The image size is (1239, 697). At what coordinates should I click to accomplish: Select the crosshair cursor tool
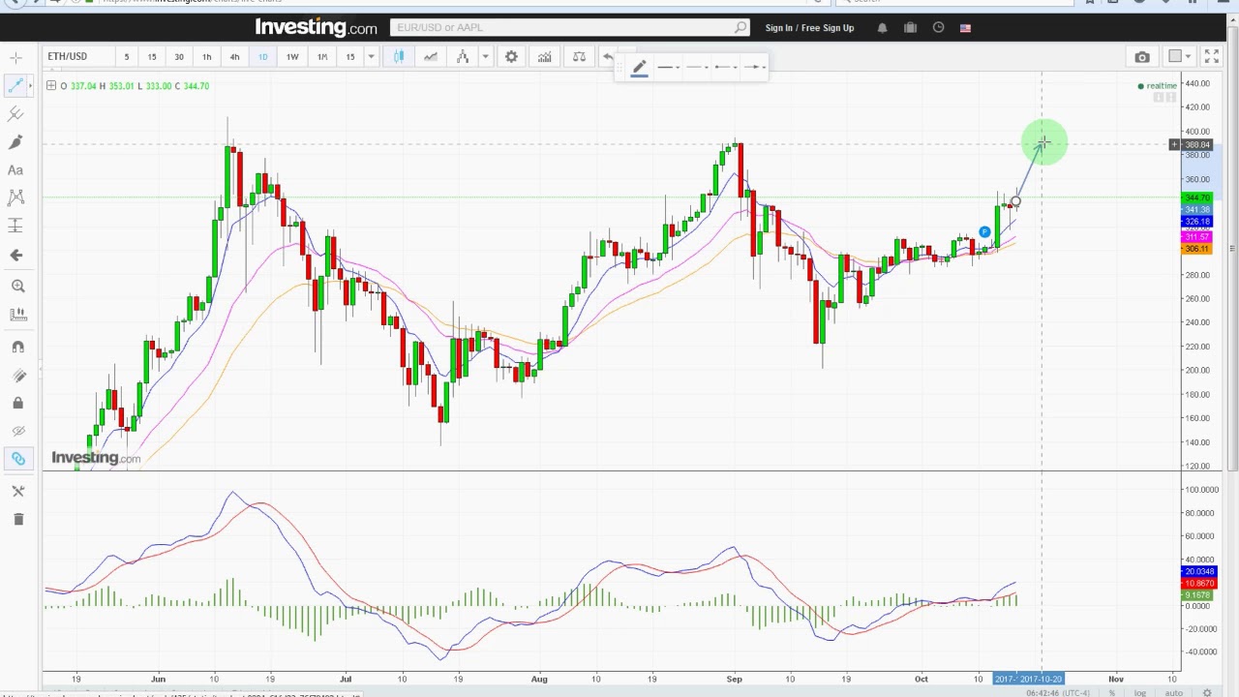coord(15,58)
